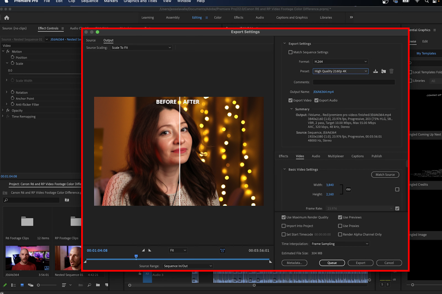442x294 pixels.
Task: Click the Match Source button
Action: [385, 174]
